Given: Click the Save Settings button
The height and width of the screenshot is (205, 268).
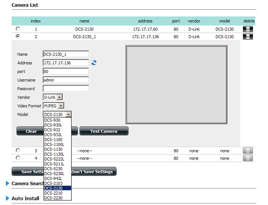Looking at the screenshot, I should coord(28,171).
